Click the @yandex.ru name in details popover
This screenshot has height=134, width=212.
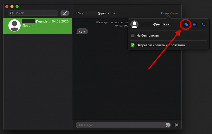pyautogui.click(x=162, y=24)
